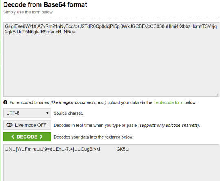Click the green DECODE button
This screenshot has width=220, height=181.
click(27, 137)
